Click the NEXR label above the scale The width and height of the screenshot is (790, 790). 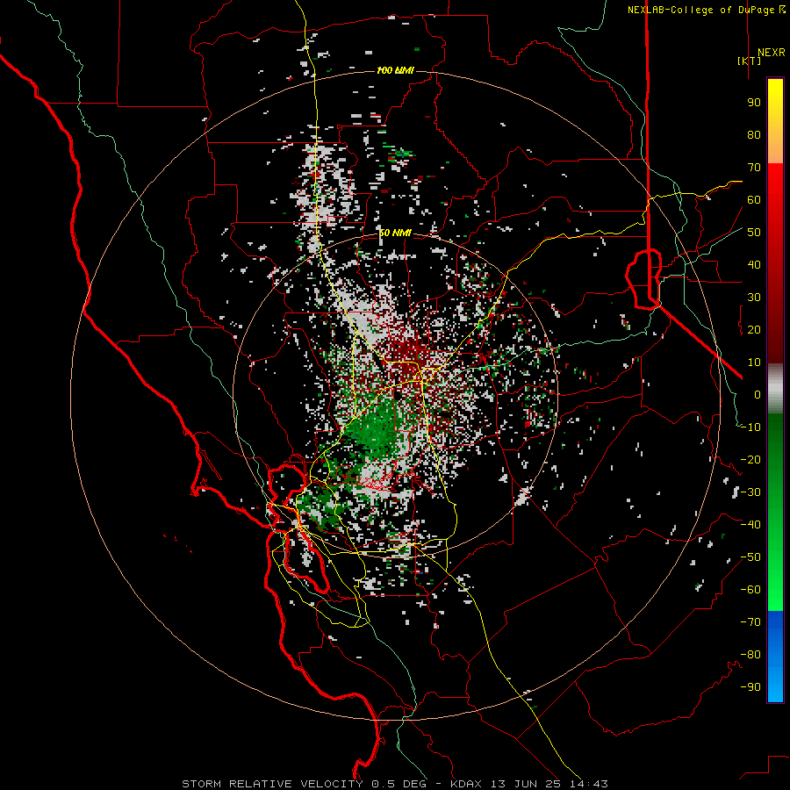pyautogui.click(x=771, y=53)
